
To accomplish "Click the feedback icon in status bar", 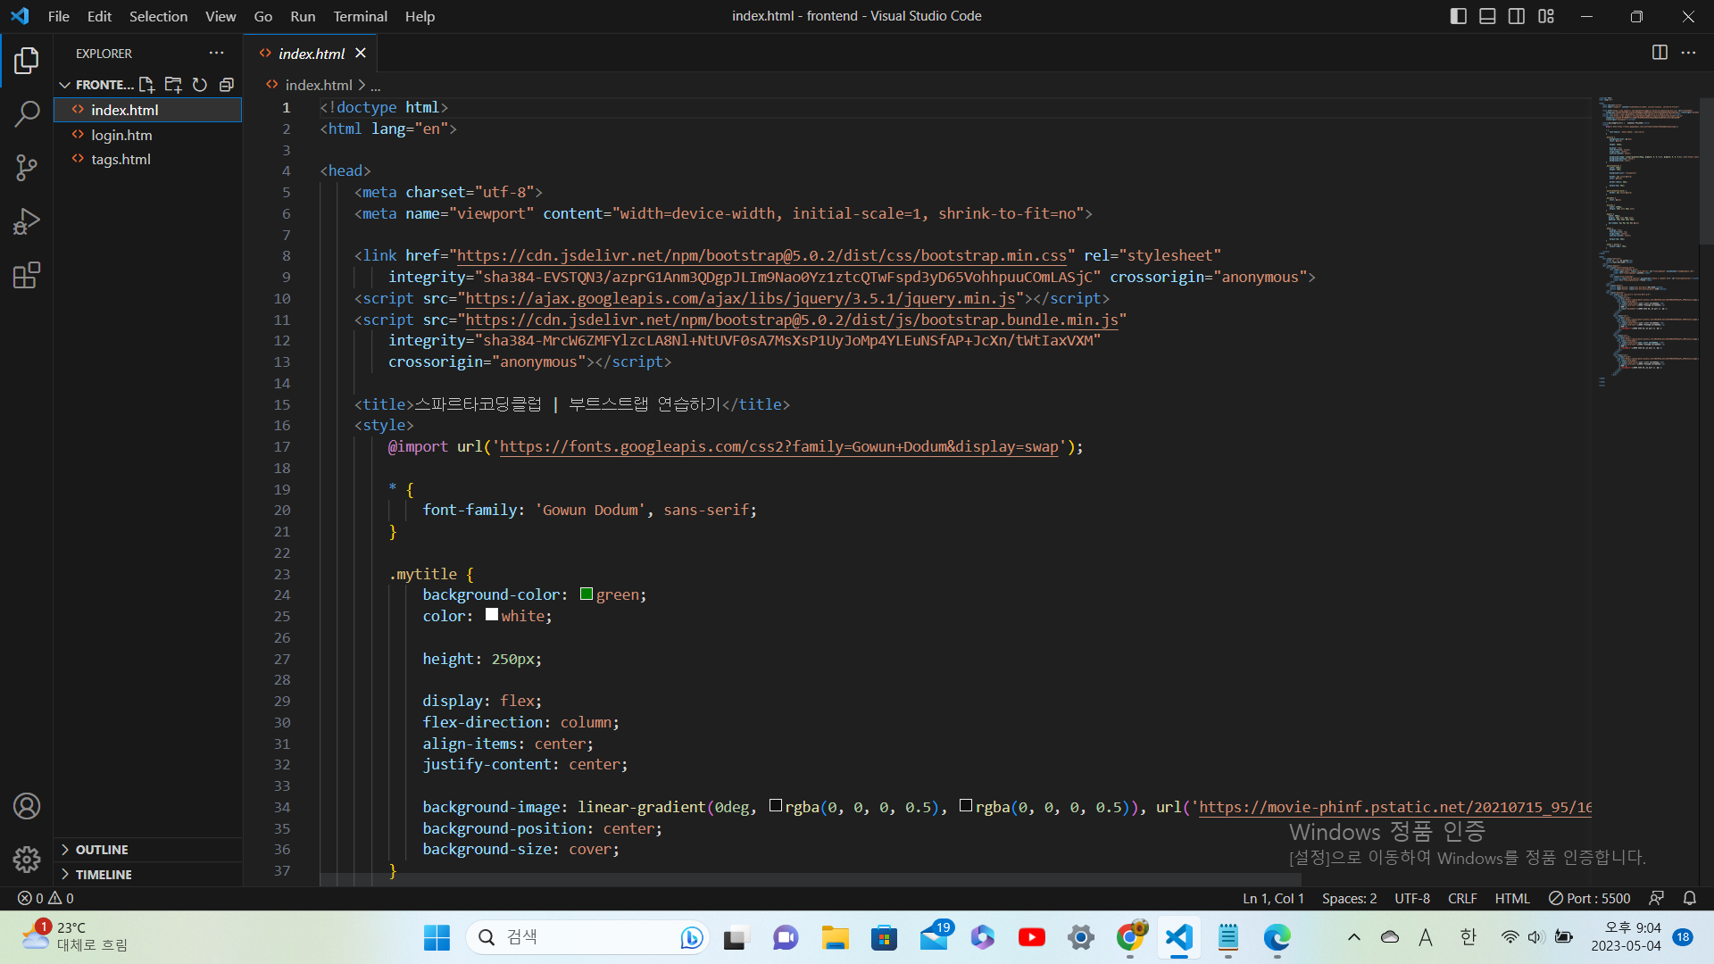I will 1657,898.
